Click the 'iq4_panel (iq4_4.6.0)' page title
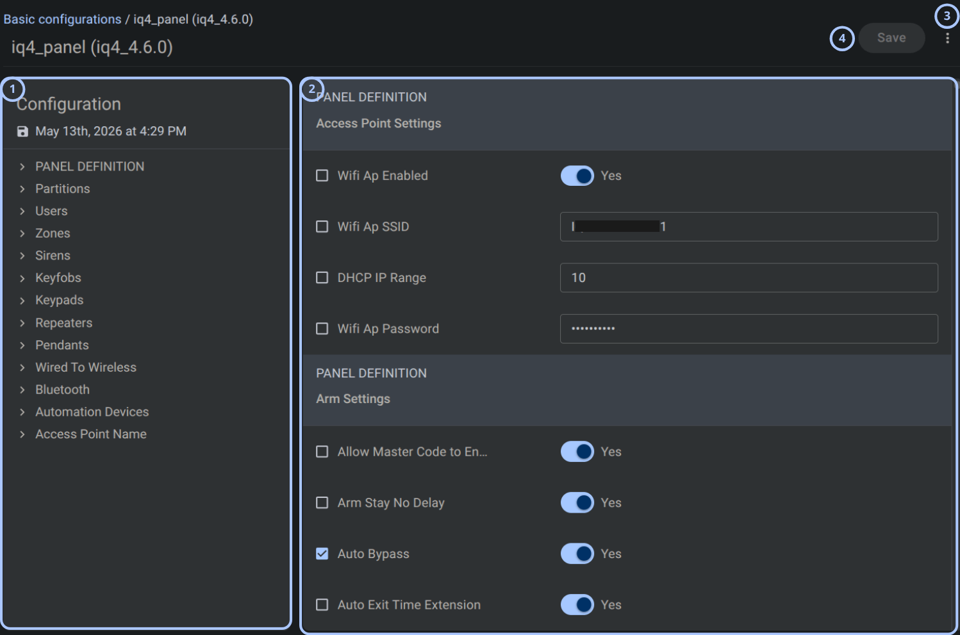Image resolution: width=960 pixels, height=635 pixels. (92, 47)
